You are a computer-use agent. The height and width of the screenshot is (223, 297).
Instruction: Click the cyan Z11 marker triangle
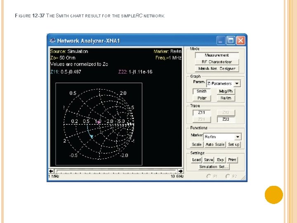click(x=92, y=137)
